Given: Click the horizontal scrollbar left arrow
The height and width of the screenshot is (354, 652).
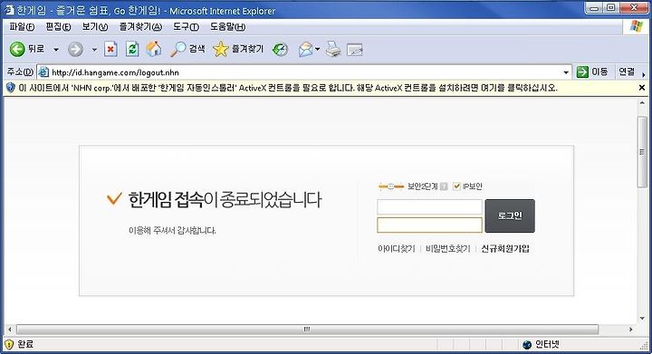Looking at the screenshot, I should 10,330.
